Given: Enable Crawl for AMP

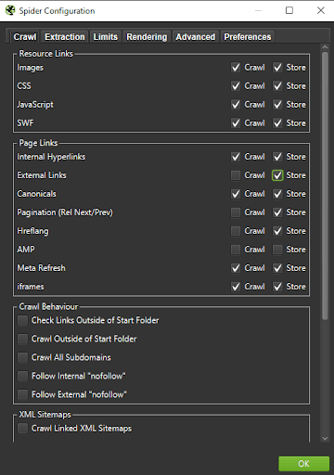Looking at the screenshot, I should coord(236,250).
